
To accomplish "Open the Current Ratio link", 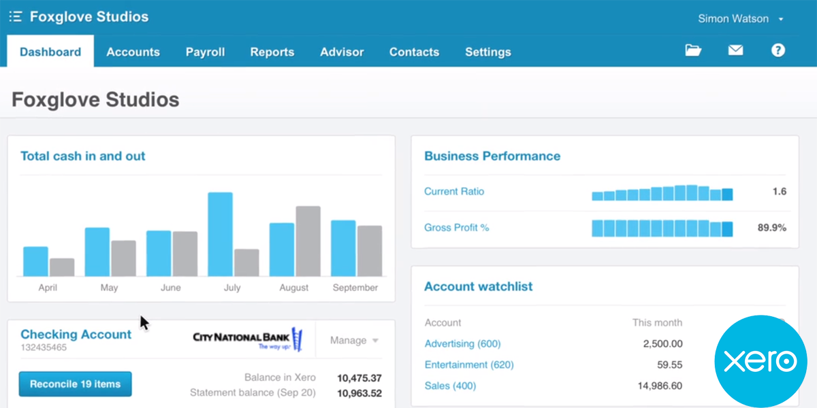I will tap(454, 192).
